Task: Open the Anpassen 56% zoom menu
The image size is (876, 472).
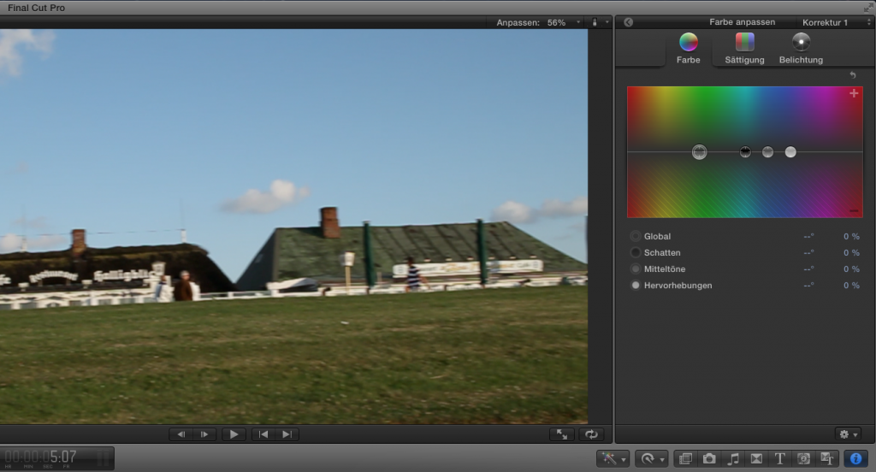Action: pyautogui.click(x=538, y=22)
